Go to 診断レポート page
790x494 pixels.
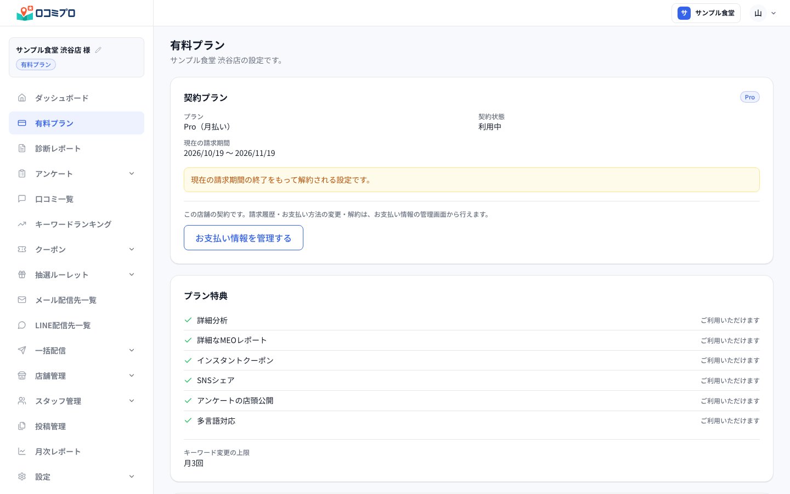pyautogui.click(x=76, y=148)
